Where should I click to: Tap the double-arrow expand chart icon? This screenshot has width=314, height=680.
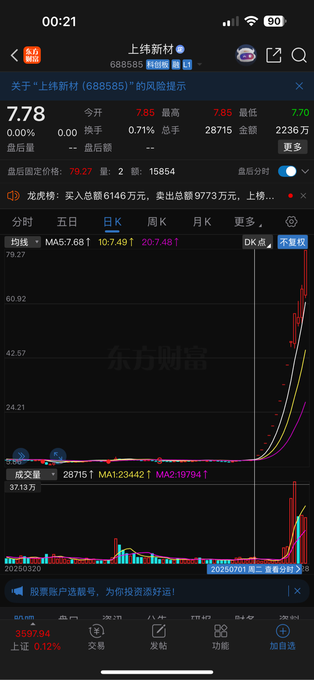pos(21,456)
